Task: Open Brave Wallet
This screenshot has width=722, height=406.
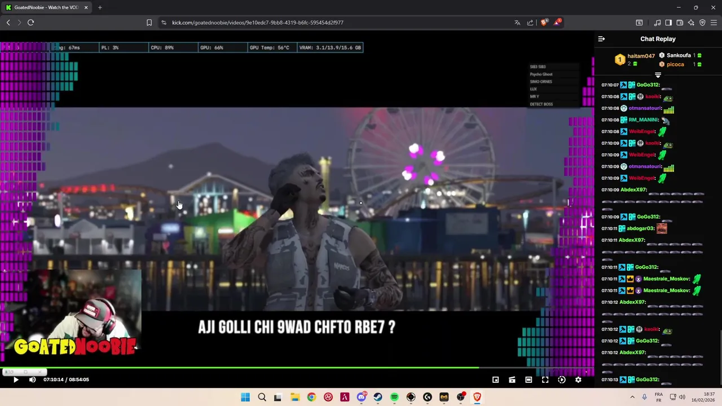Action: pos(680,23)
